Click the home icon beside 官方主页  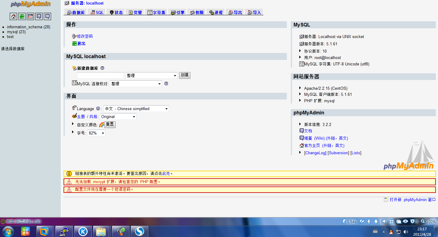[302, 145]
